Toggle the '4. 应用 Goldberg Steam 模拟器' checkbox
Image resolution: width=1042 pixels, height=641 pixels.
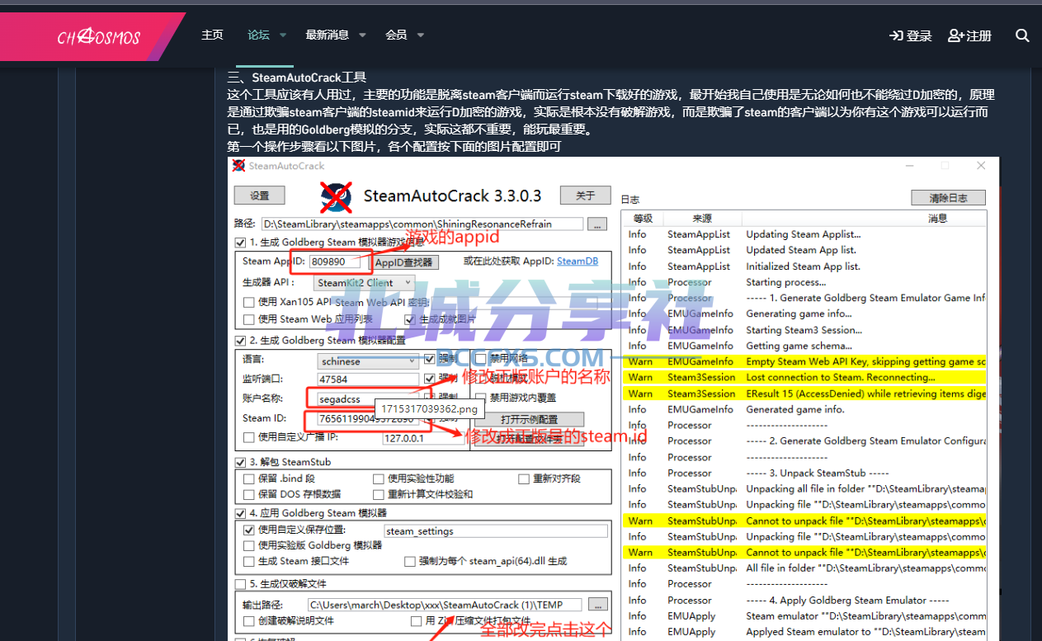tap(240, 513)
